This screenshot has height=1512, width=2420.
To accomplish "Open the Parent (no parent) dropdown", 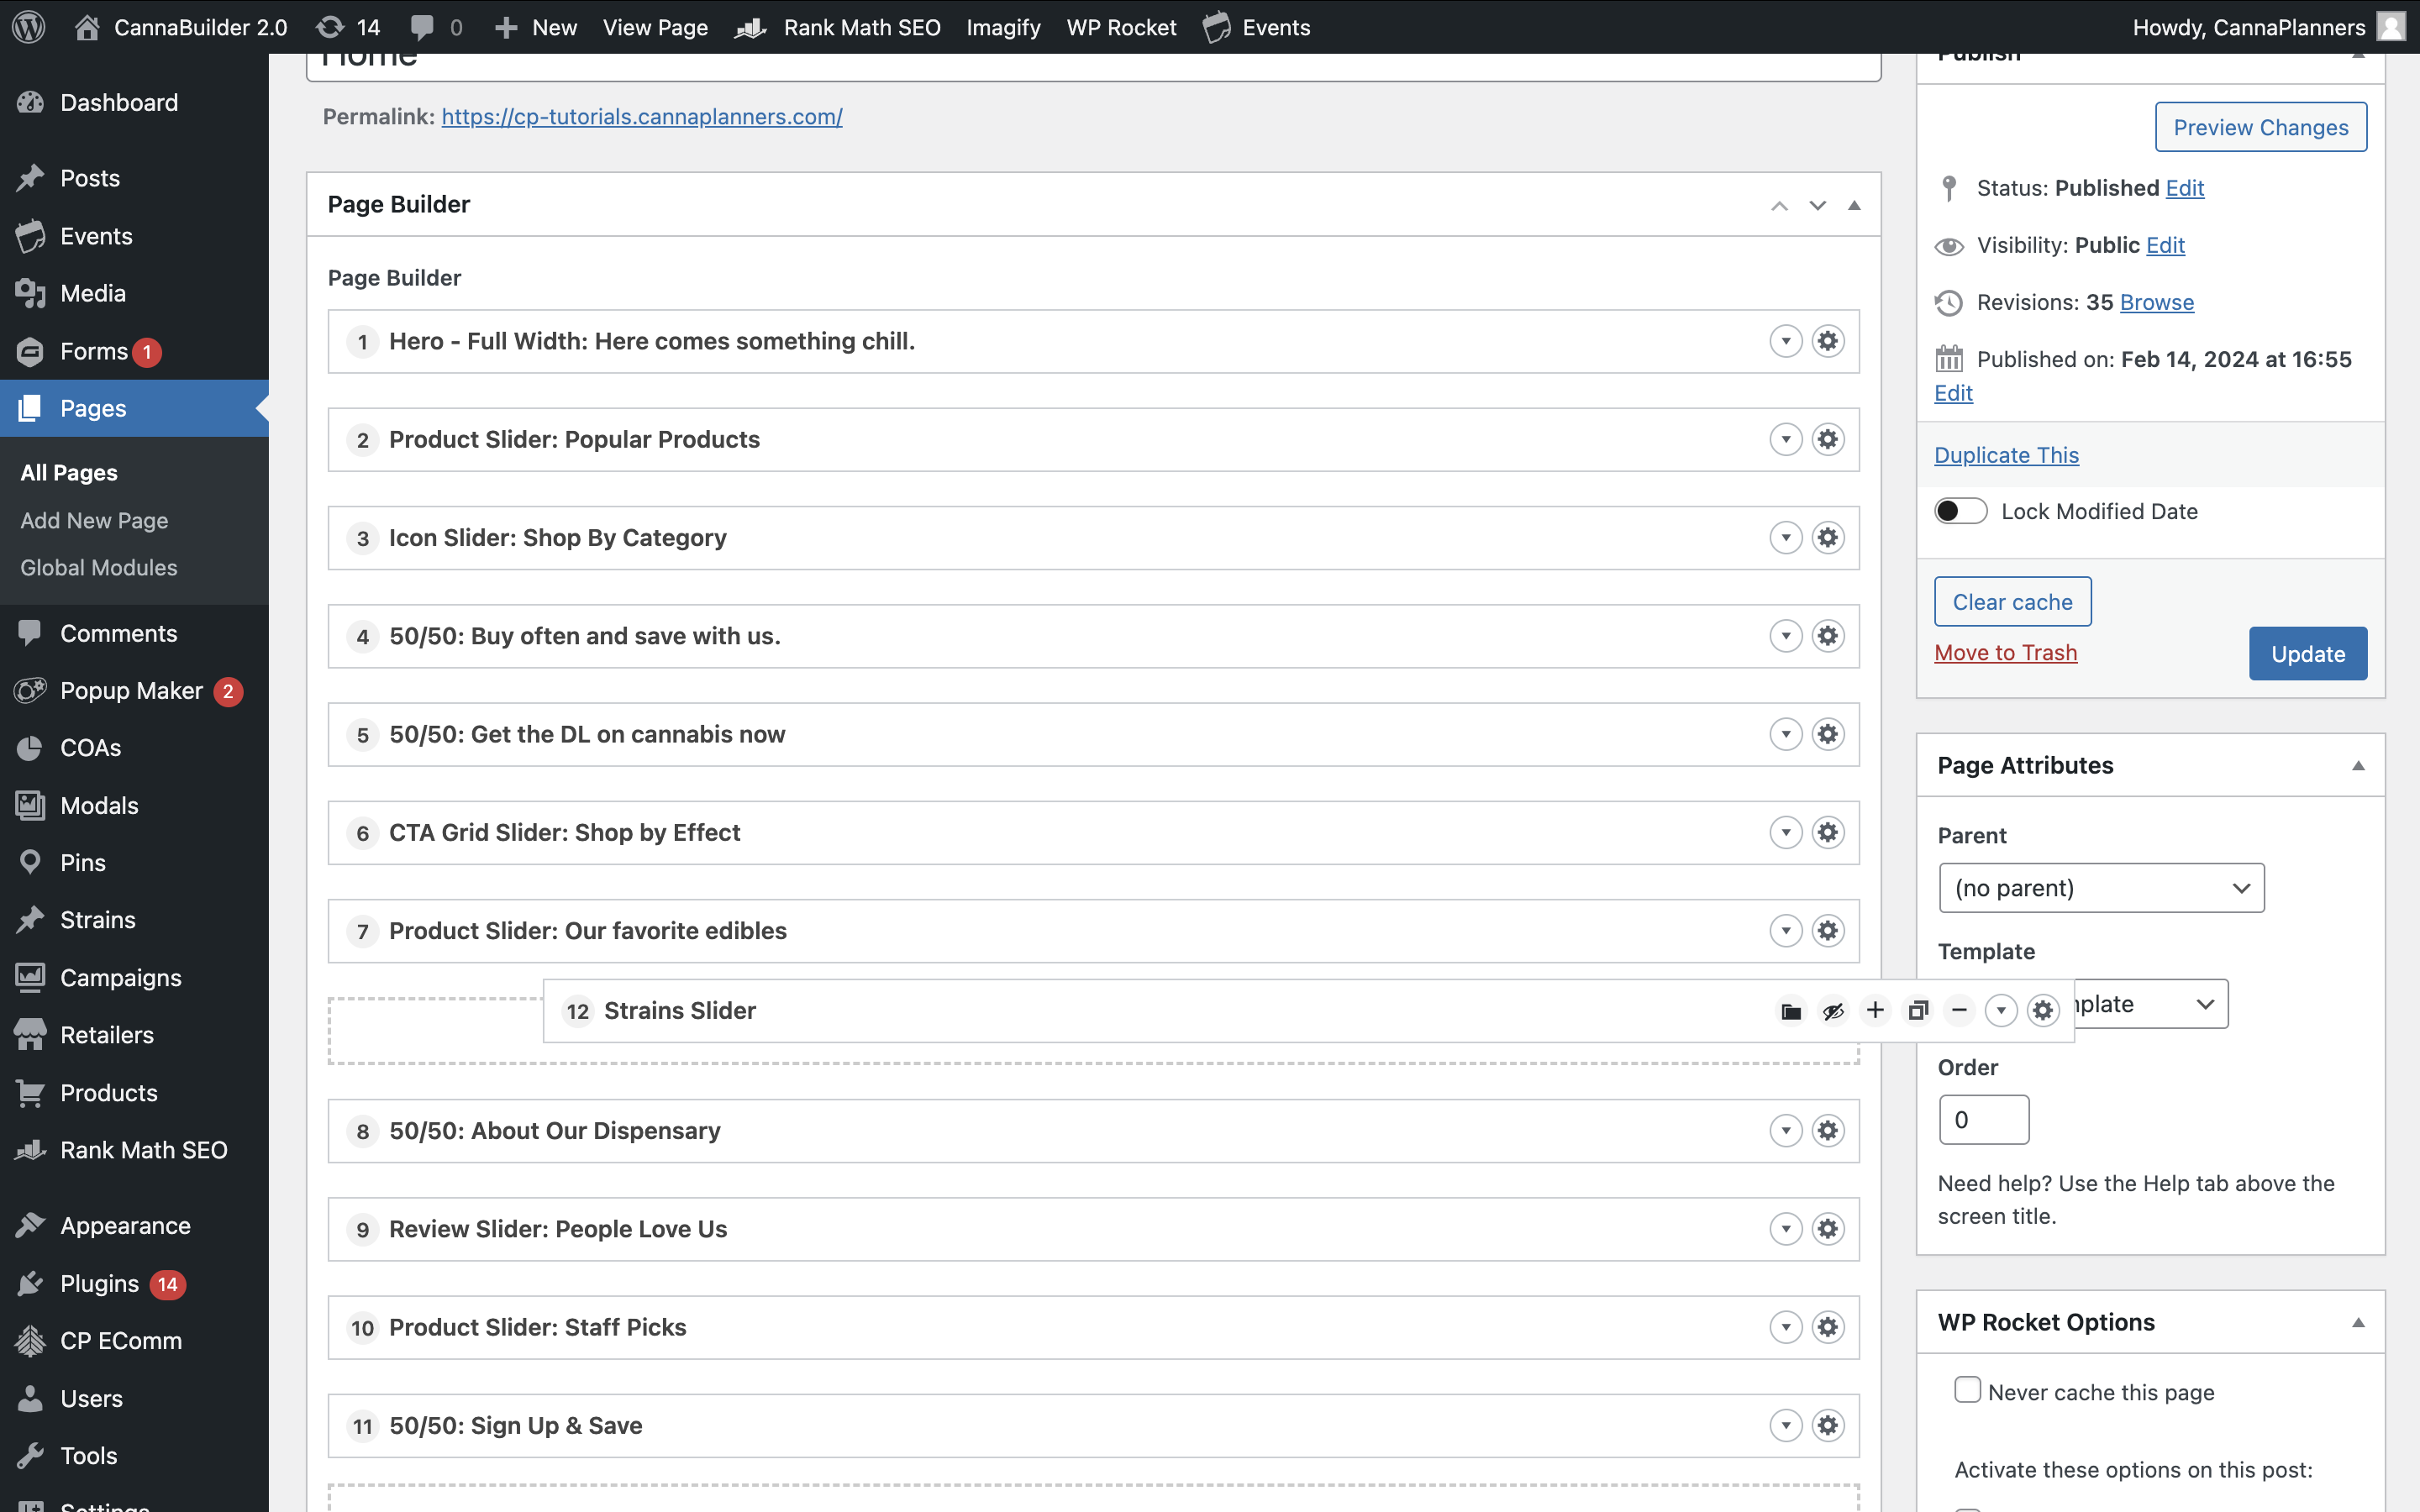I will point(2101,888).
